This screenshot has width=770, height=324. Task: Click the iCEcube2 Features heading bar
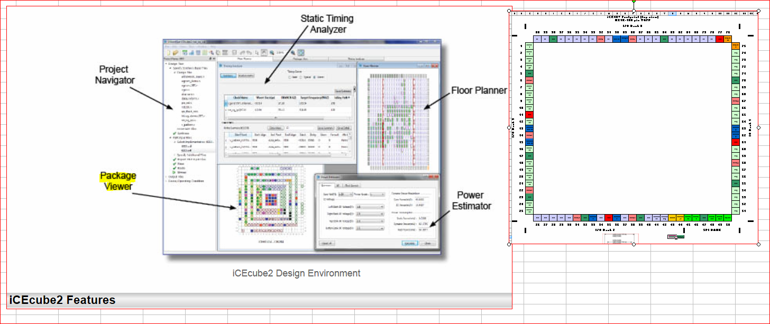click(x=259, y=300)
